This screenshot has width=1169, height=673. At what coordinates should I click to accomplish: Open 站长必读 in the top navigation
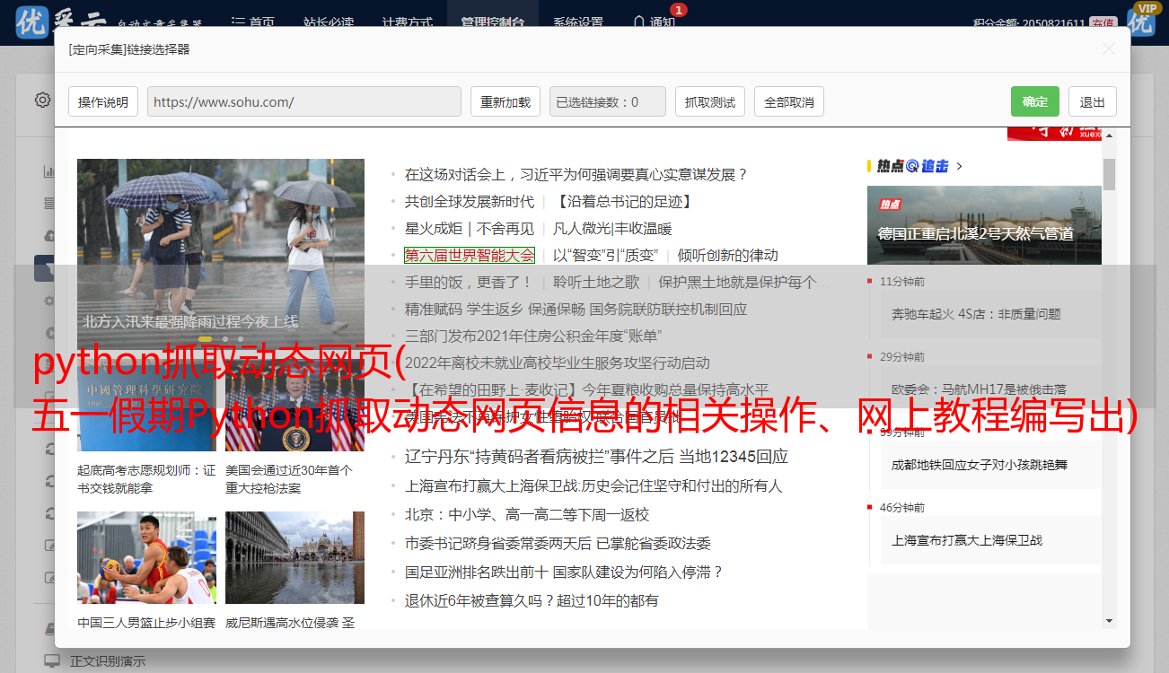click(x=329, y=22)
